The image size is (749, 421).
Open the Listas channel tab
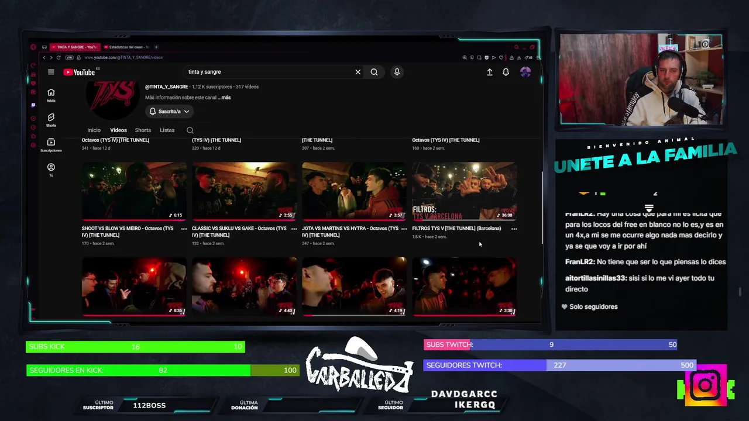coord(167,130)
